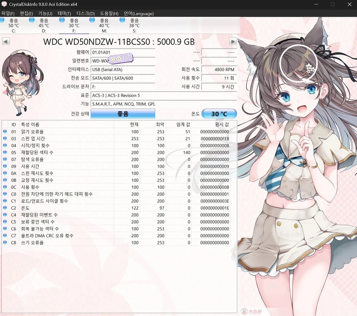Click the interface field USB (Serial ATA)

[123, 70]
